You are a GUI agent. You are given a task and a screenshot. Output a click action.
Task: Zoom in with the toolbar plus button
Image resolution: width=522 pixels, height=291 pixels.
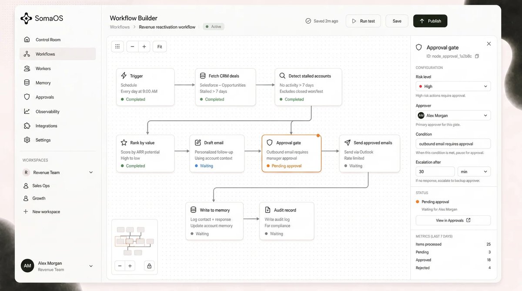pos(144,46)
